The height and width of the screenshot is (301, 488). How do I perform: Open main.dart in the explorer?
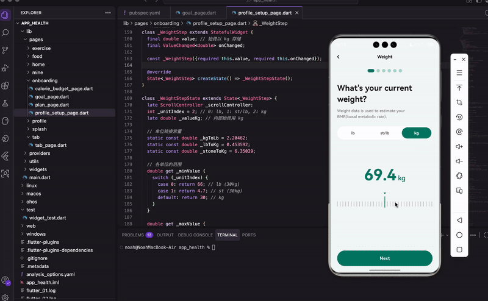(x=40, y=177)
